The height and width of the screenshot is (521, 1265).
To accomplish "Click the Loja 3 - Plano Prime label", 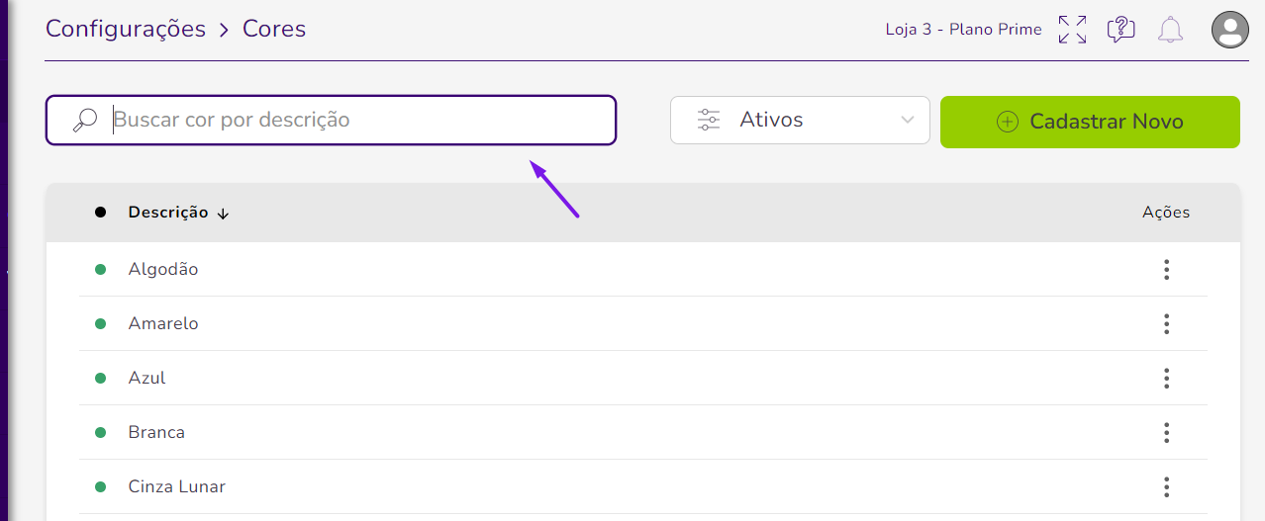I will (x=964, y=30).
